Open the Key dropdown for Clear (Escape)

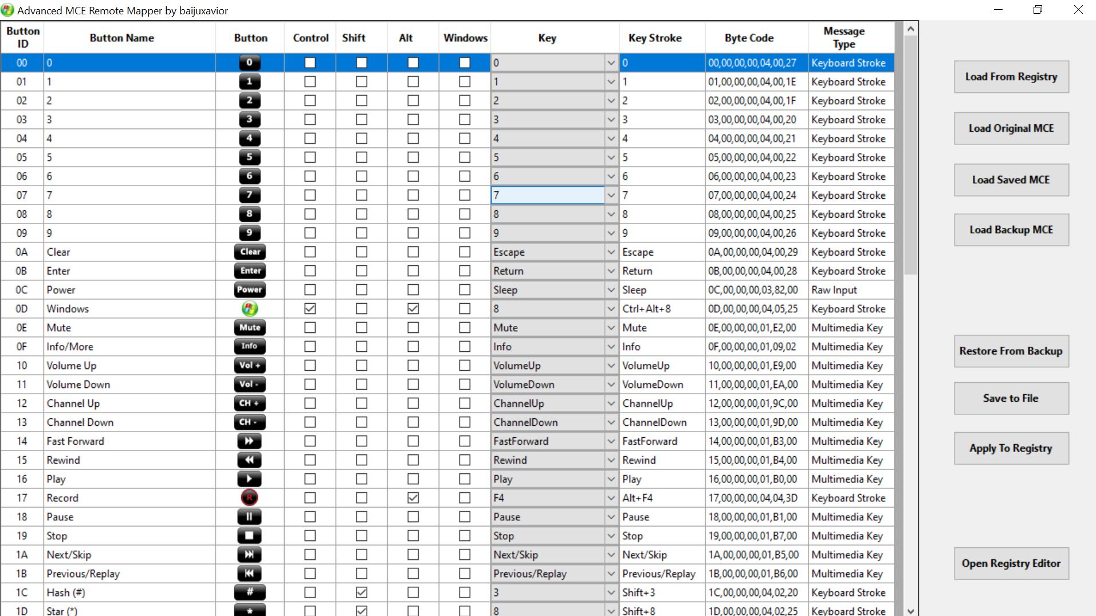(611, 252)
